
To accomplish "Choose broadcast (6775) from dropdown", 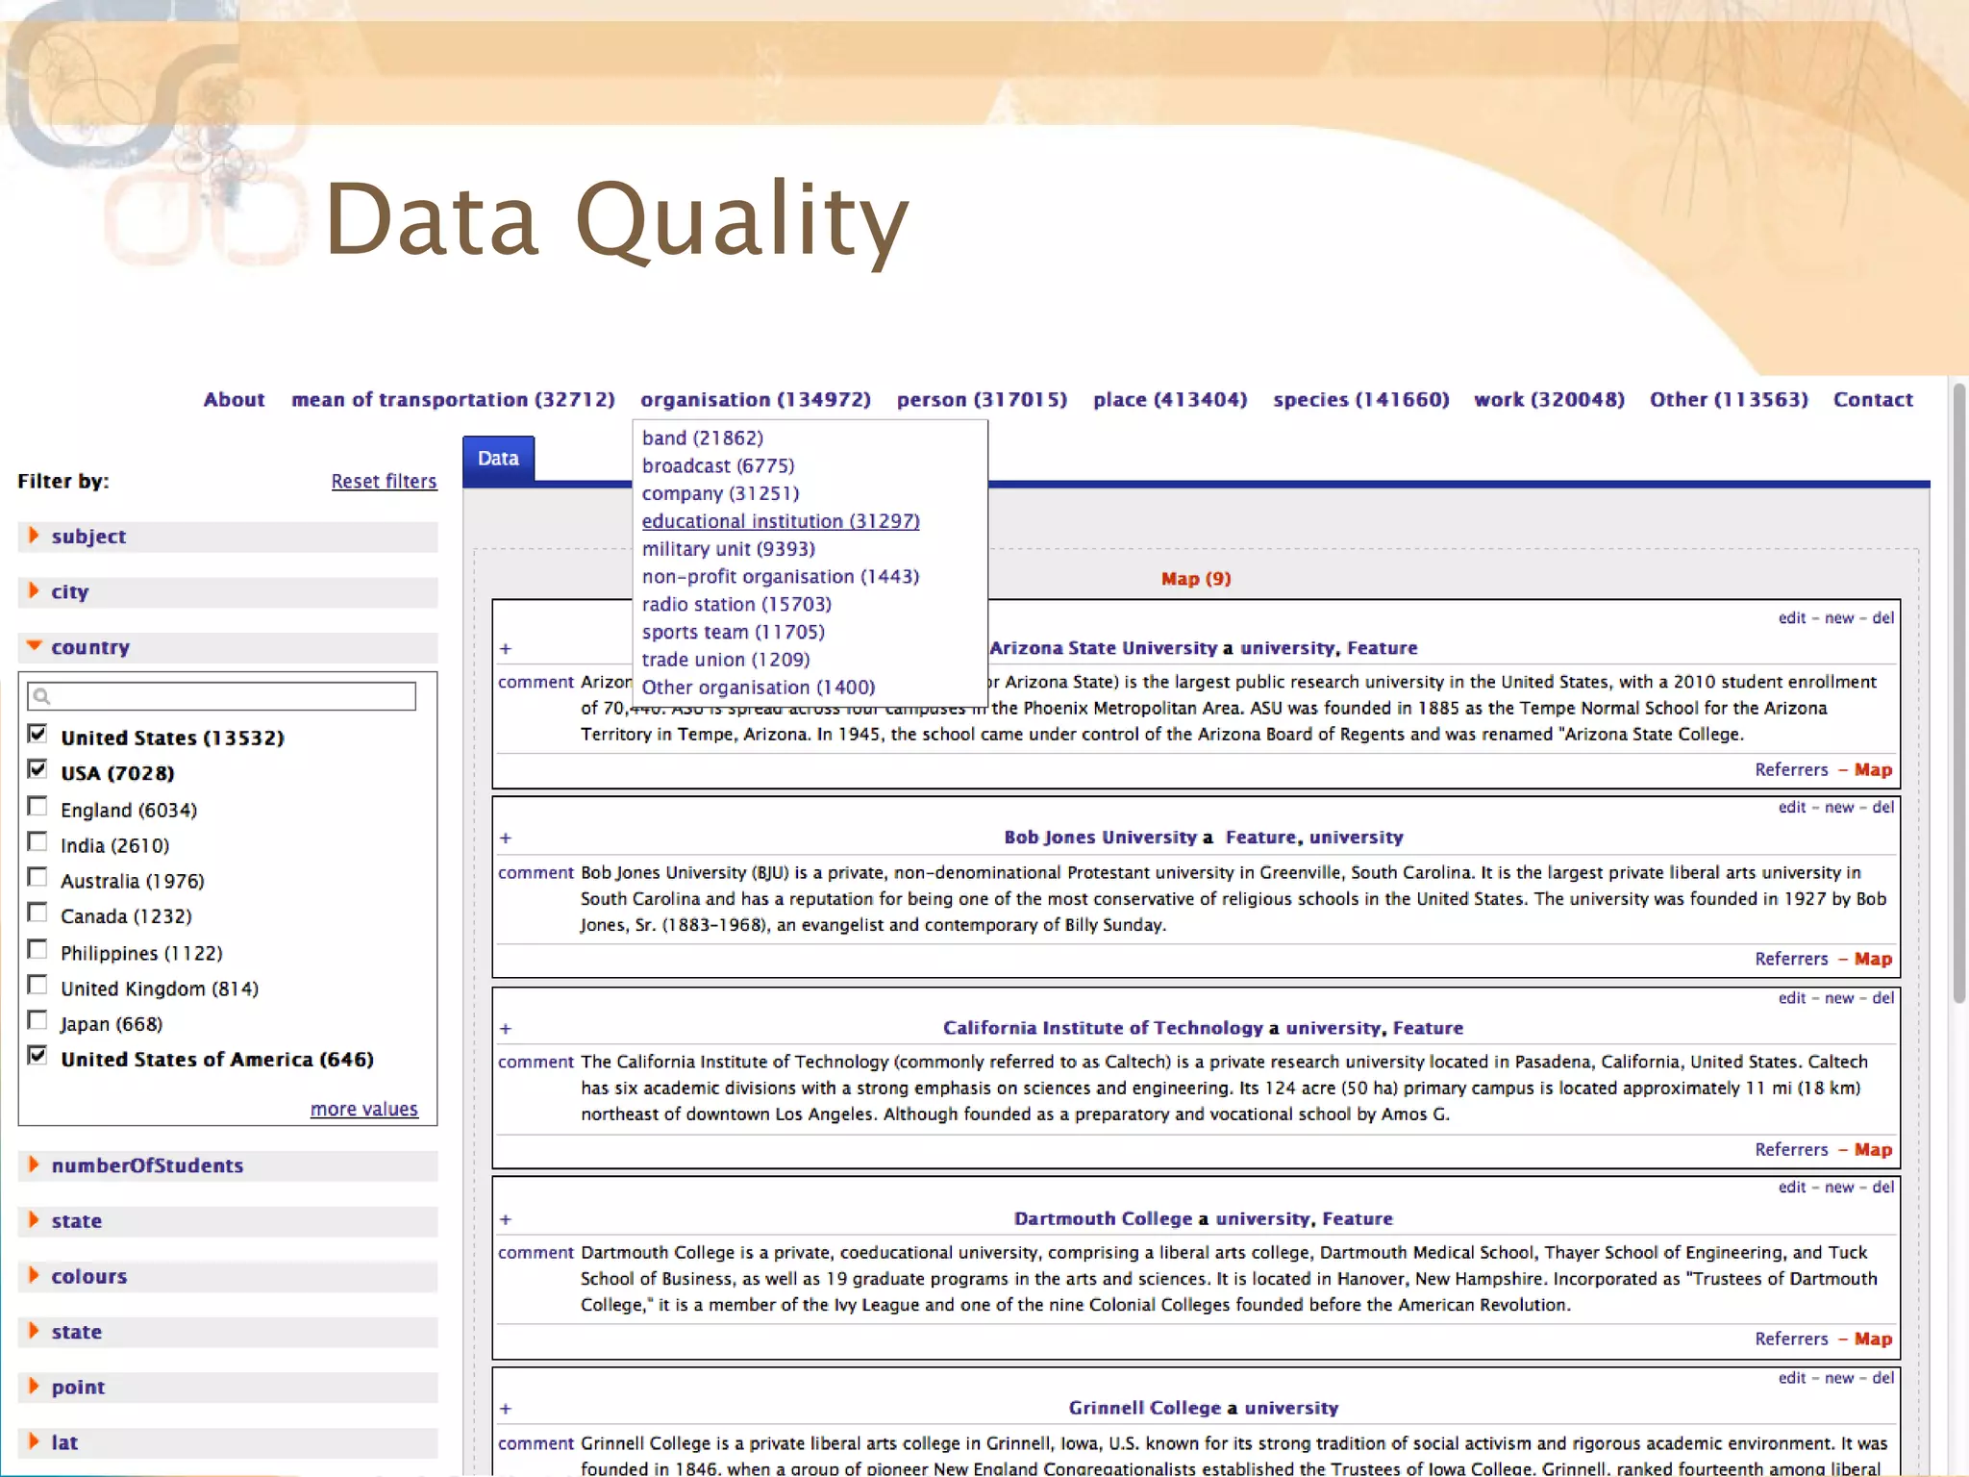I will coord(718,466).
